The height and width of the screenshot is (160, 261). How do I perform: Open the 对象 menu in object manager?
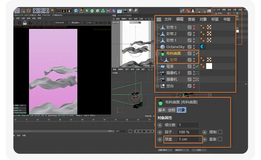coord(203,19)
